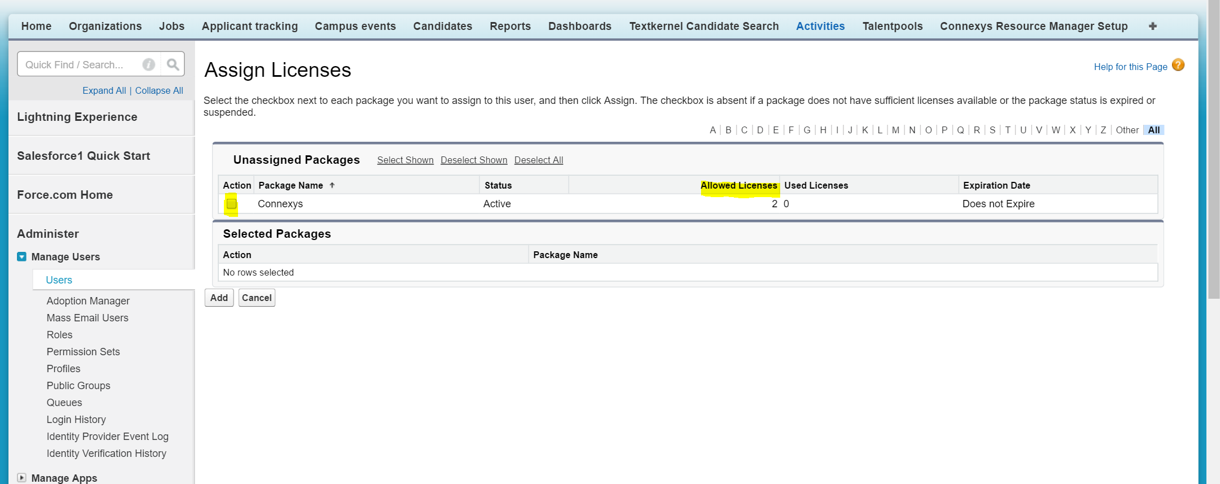Open Login History in sidebar
Screen dimensions: 1220x484
coord(76,419)
